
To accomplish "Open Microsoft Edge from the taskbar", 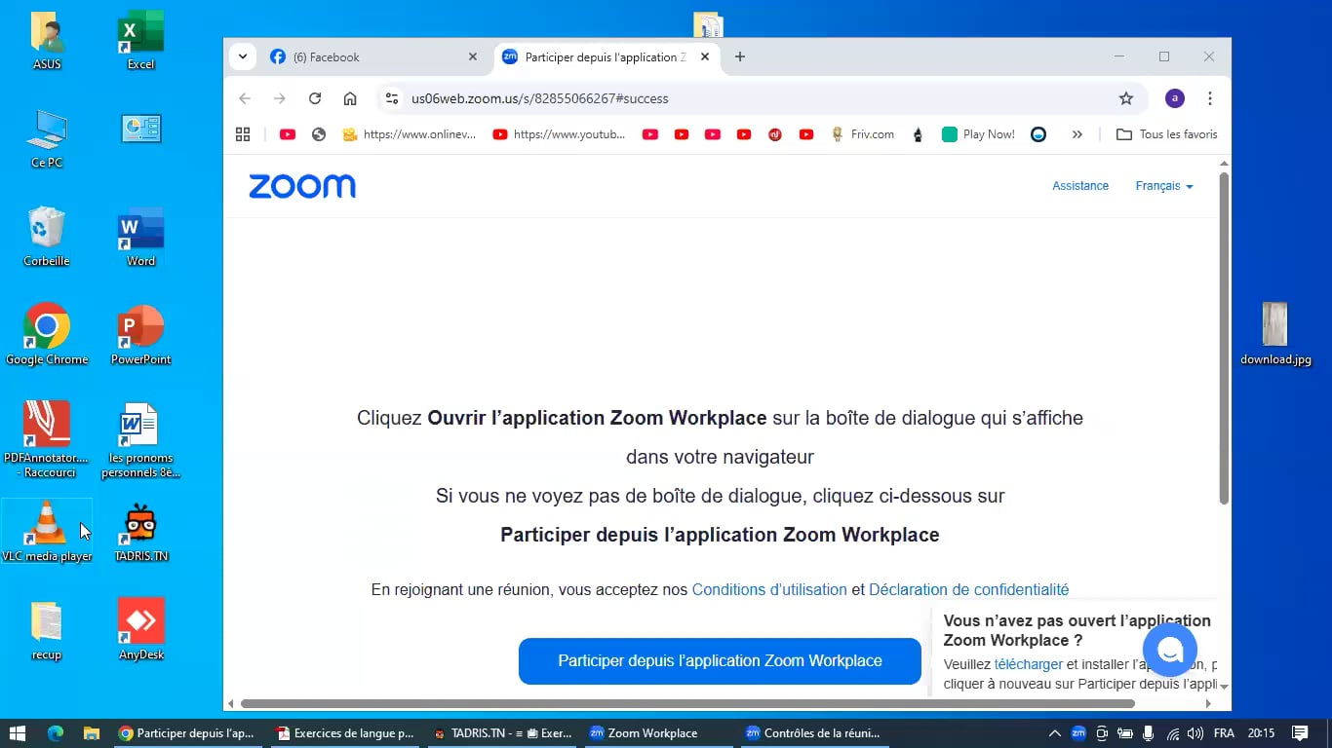I will pyautogui.click(x=55, y=733).
